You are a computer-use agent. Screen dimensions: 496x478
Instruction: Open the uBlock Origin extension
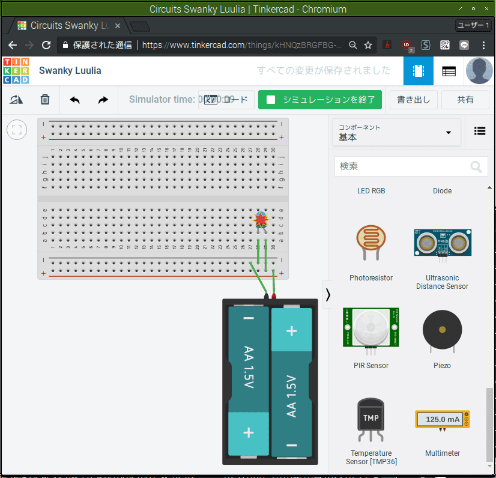point(407,46)
